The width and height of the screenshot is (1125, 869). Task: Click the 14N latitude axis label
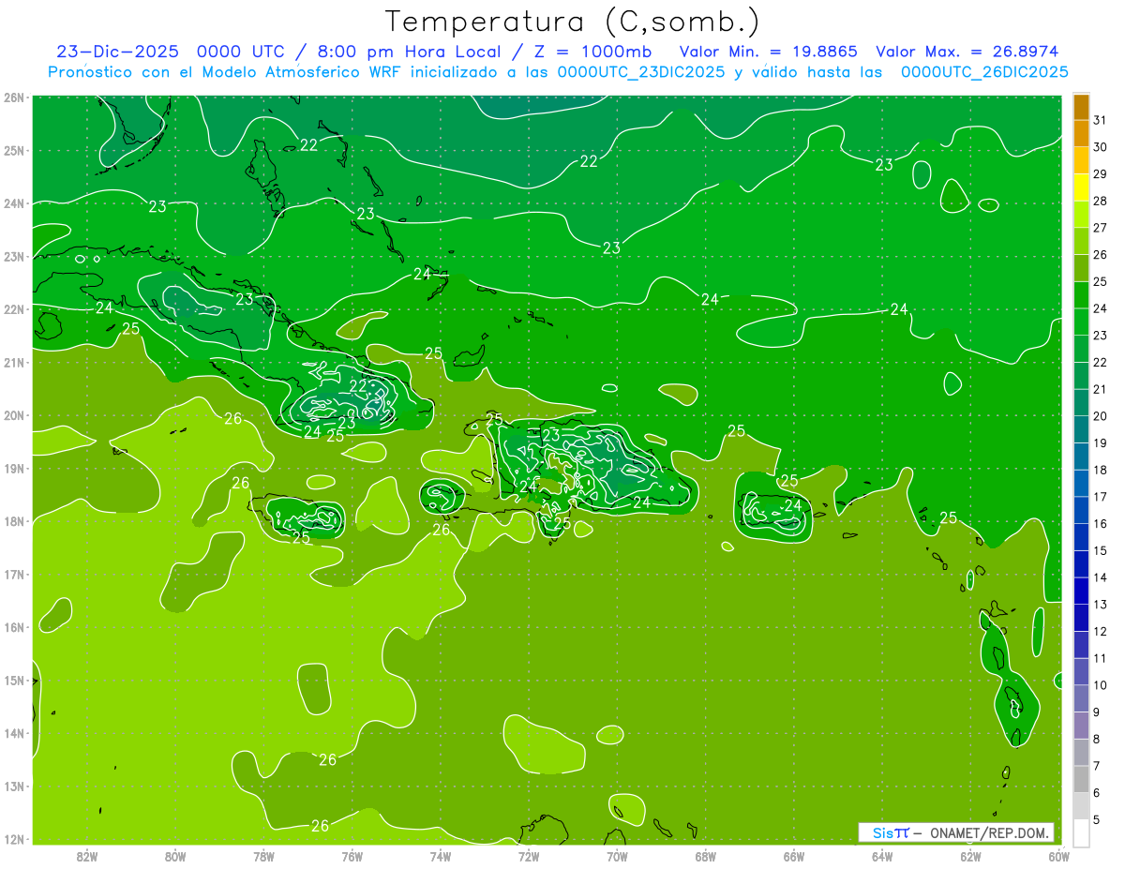(14, 733)
